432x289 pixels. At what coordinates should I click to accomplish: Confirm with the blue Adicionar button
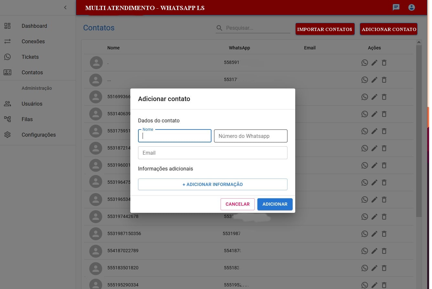275,204
